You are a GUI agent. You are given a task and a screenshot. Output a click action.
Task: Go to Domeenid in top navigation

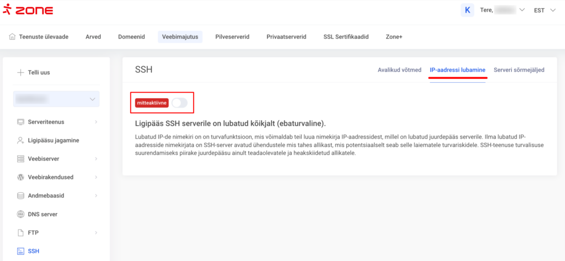tap(131, 37)
